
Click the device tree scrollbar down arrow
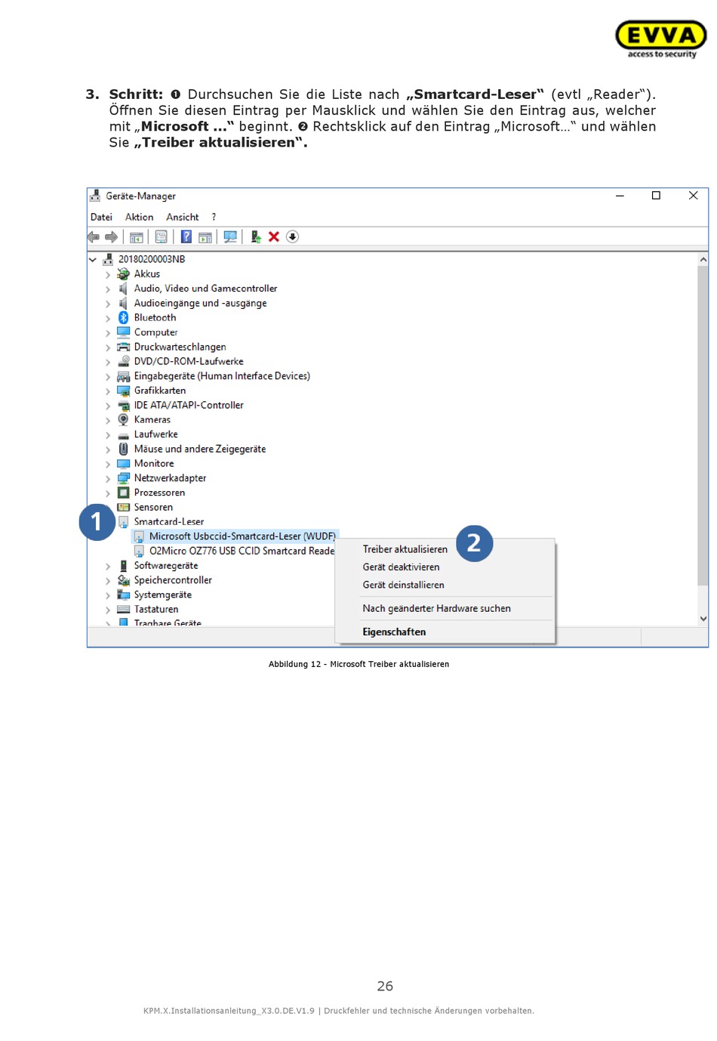(703, 619)
